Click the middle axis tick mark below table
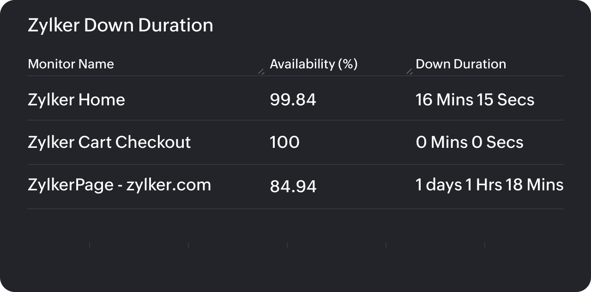The height and width of the screenshot is (292, 591). [x=286, y=245]
